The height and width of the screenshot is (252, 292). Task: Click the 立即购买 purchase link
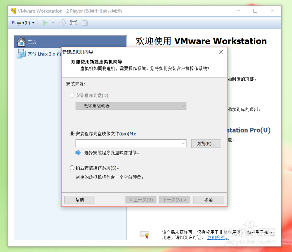[x=218, y=238]
